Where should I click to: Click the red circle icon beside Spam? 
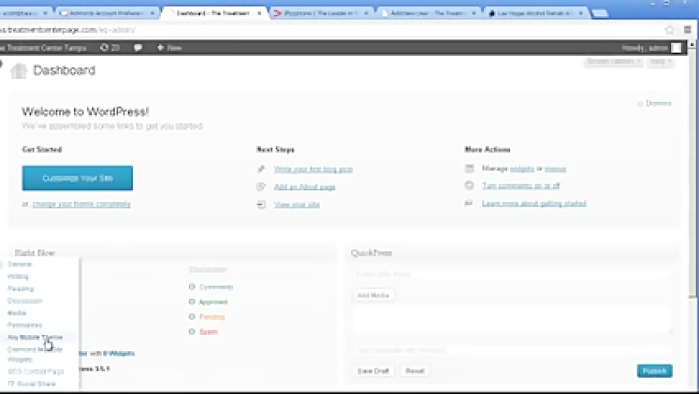(192, 332)
